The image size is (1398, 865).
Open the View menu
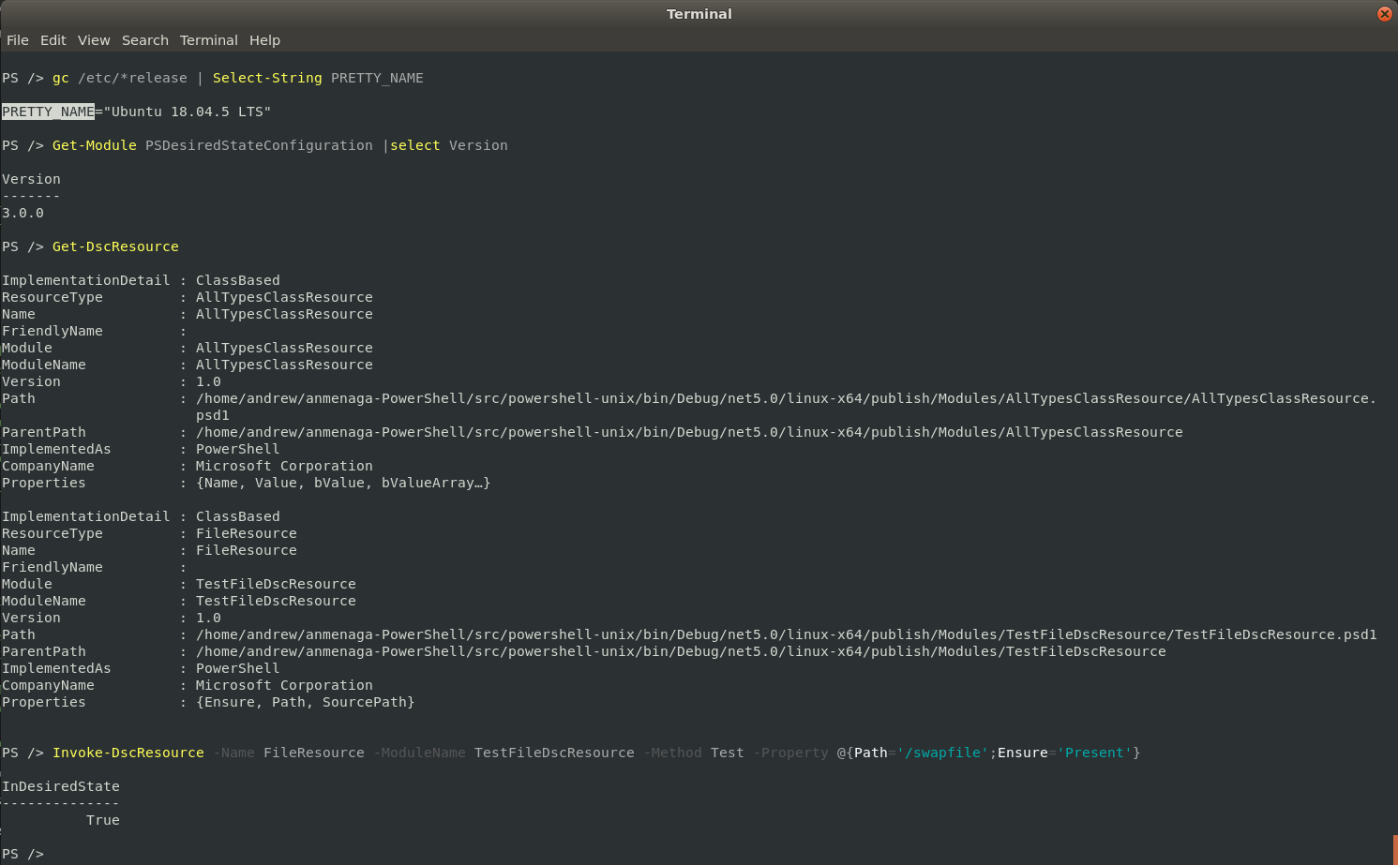point(94,40)
